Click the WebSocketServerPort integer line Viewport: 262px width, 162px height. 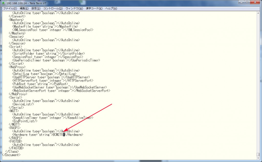tap(61, 91)
